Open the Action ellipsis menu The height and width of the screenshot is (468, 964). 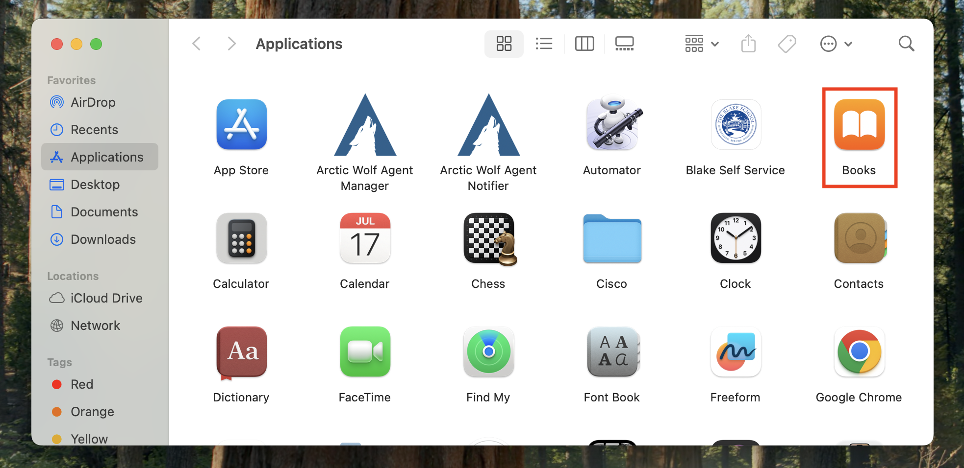836,44
